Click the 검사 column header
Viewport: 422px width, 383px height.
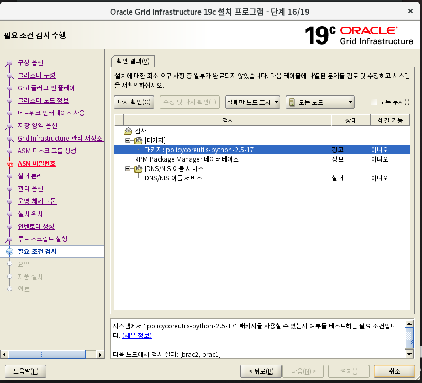point(228,120)
